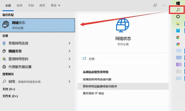Expand the 文件夹 (2+) section

click(10, 96)
